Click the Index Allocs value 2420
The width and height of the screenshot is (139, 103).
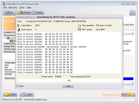coord(37,25)
